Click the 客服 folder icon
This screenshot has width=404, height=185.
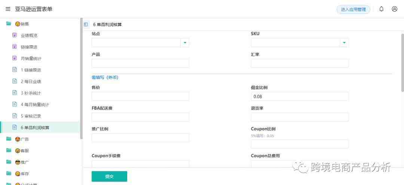pyautogui.click(x=9, y=150)
